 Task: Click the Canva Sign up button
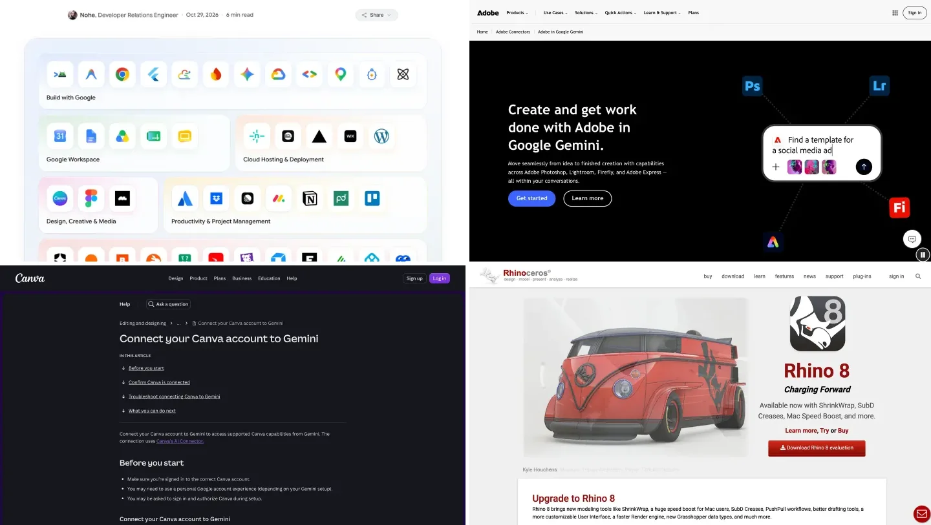[x=414, y=278]
